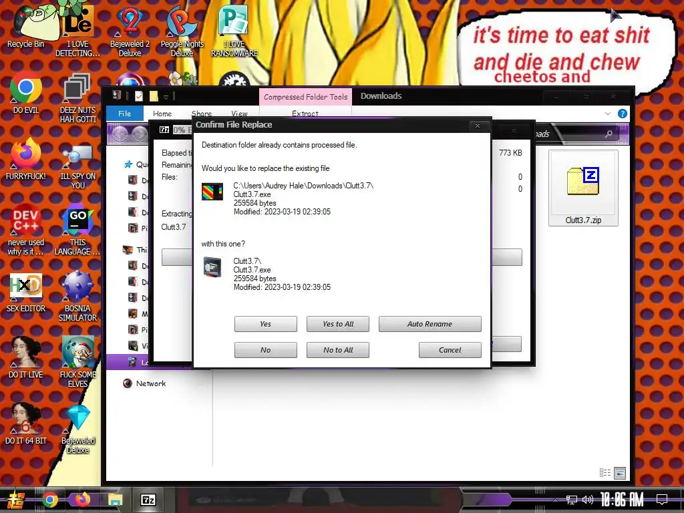Viewport: 684px width, 513px height.
Task: Launch BOSNIA SIMULATOR mine icon
Action: tap(77, 296)
